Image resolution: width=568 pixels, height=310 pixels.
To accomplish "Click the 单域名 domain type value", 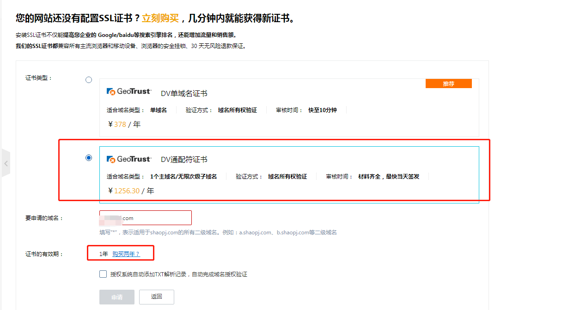I will point(159,110).
